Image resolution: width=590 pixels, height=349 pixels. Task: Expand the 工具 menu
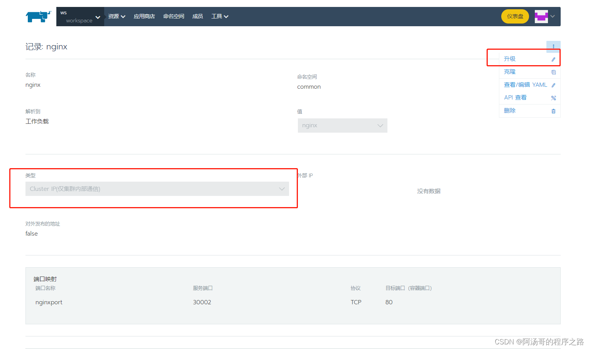[220, 16]
